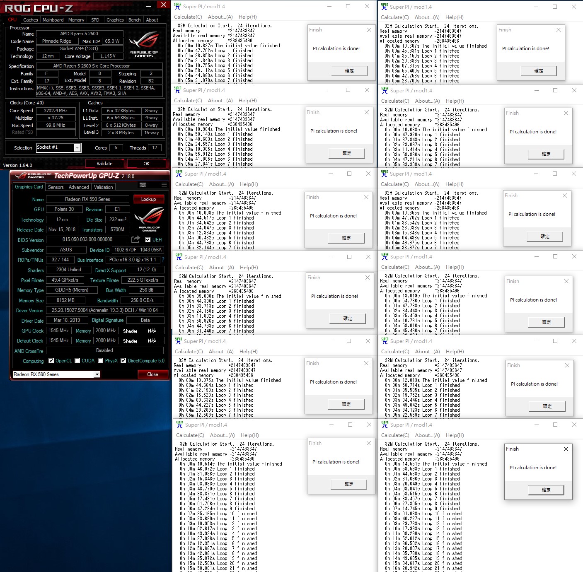This screenshot has height=572, width=583.
Task: Enable the CUDA computing checkbox
Action: point(77,361)
